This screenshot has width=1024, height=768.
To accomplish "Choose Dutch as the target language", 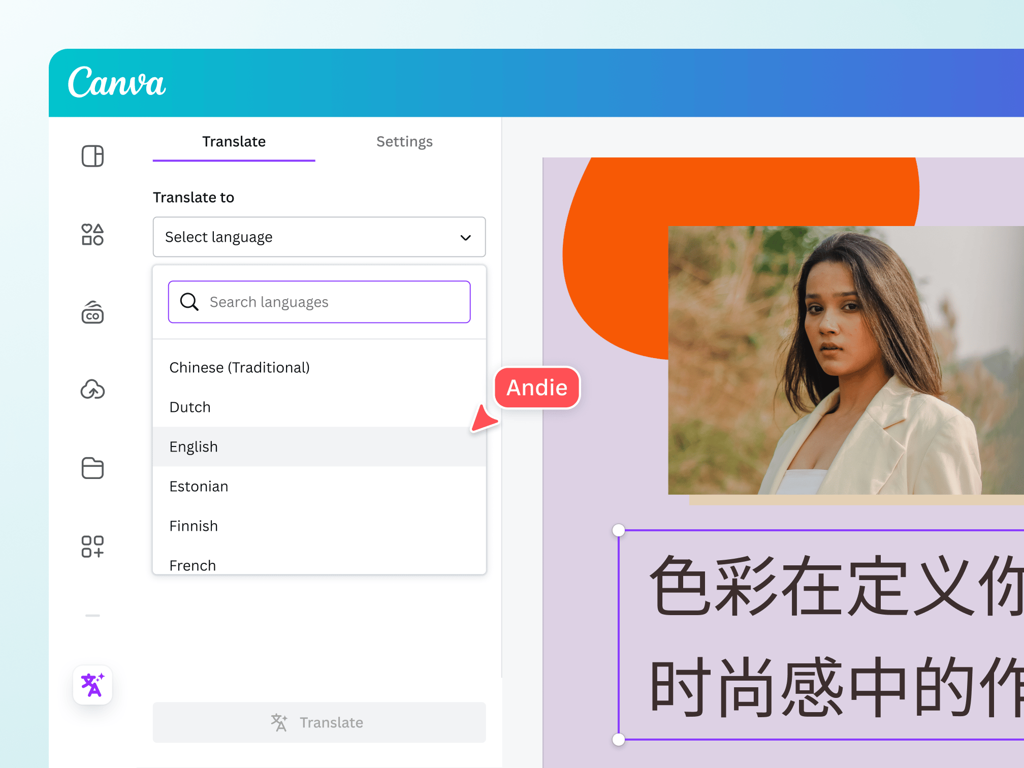I will [189, 407].
